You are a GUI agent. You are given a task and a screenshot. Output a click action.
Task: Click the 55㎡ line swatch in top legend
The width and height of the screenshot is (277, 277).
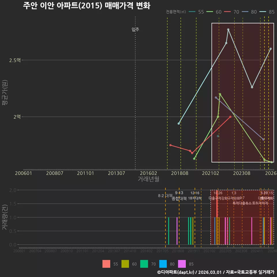coord(192,12)
